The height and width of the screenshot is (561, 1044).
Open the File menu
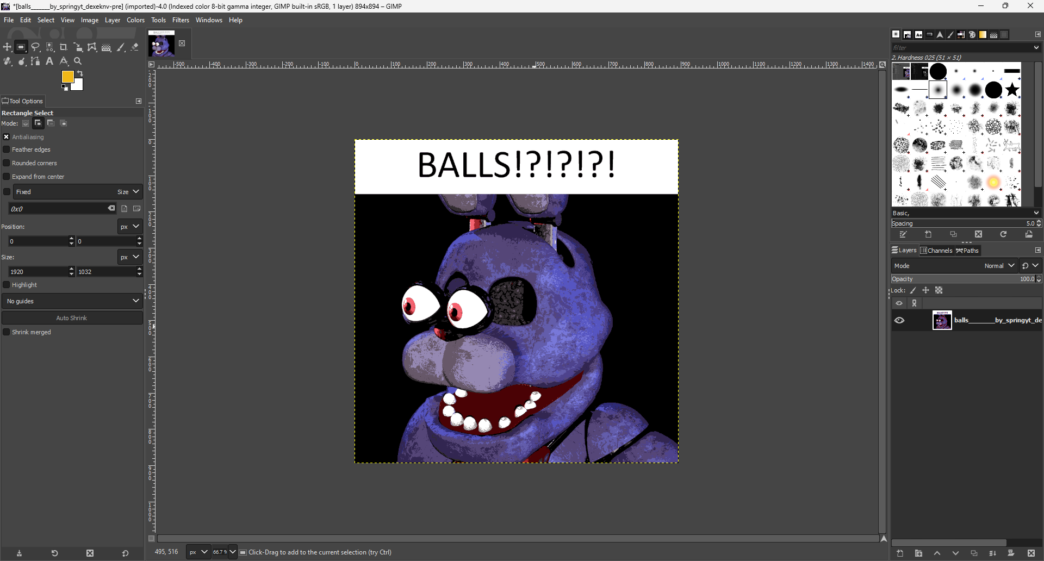click(x=9, y=20)
